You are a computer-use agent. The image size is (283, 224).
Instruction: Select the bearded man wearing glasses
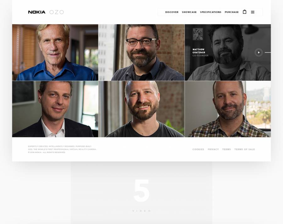point(141,52)
